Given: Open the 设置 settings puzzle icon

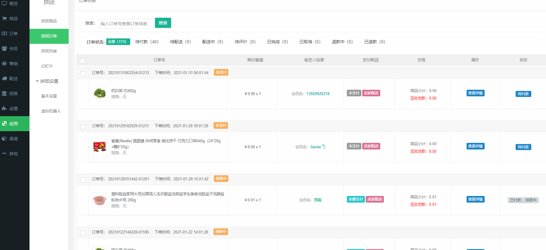Looking at the screenshot, I should (x=4, y=108).
